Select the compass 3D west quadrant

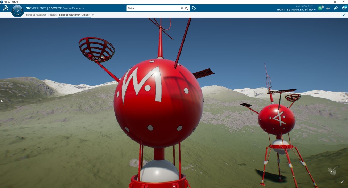tap(13, 10)
